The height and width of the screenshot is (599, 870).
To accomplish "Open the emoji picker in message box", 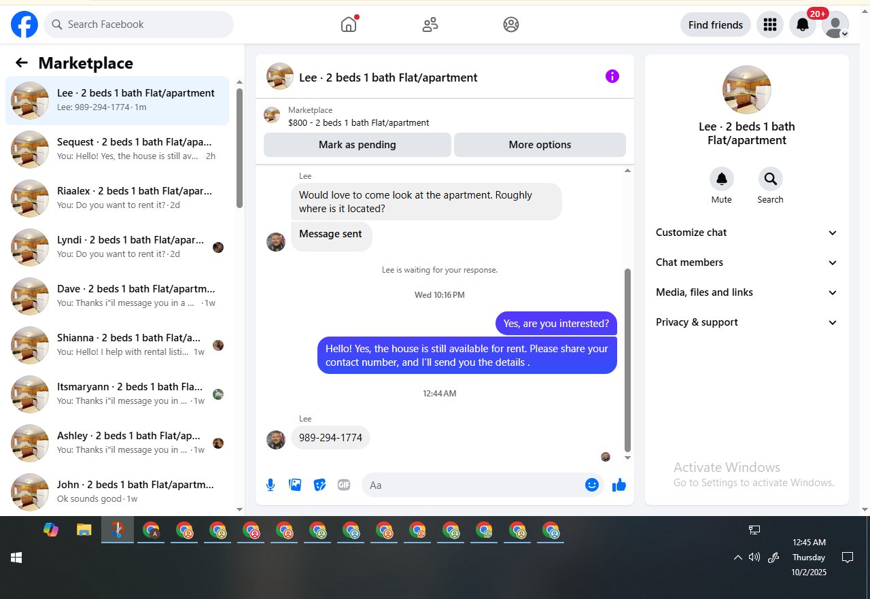I will 592,485.
